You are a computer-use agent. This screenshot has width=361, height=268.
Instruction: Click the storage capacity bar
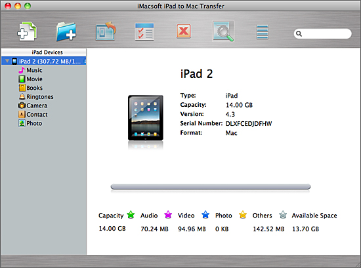coord(211,187)
